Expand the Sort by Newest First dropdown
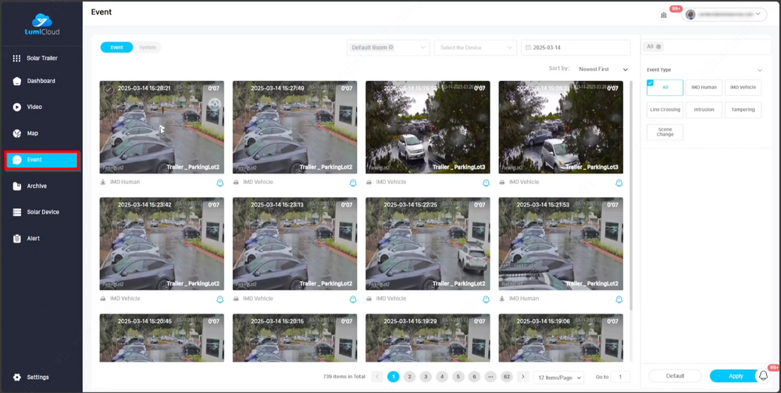The width and height of the screenshot is (781, 393). click(x=603, y=69)
